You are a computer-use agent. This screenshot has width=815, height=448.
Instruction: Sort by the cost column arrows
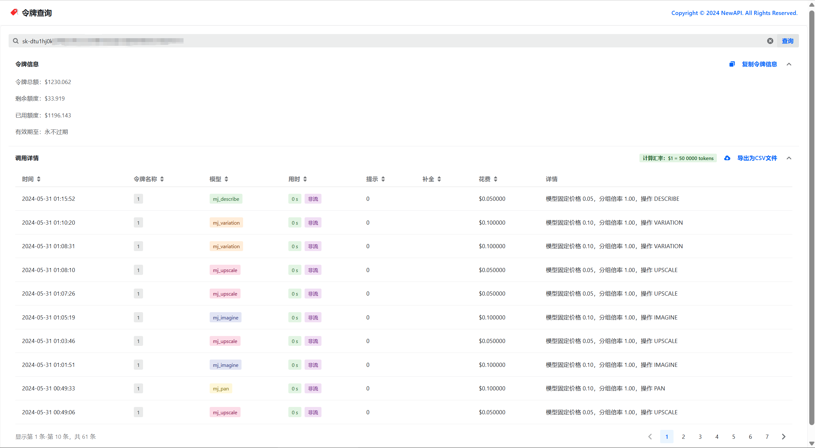pyautogui.click(x=495, y=179)
